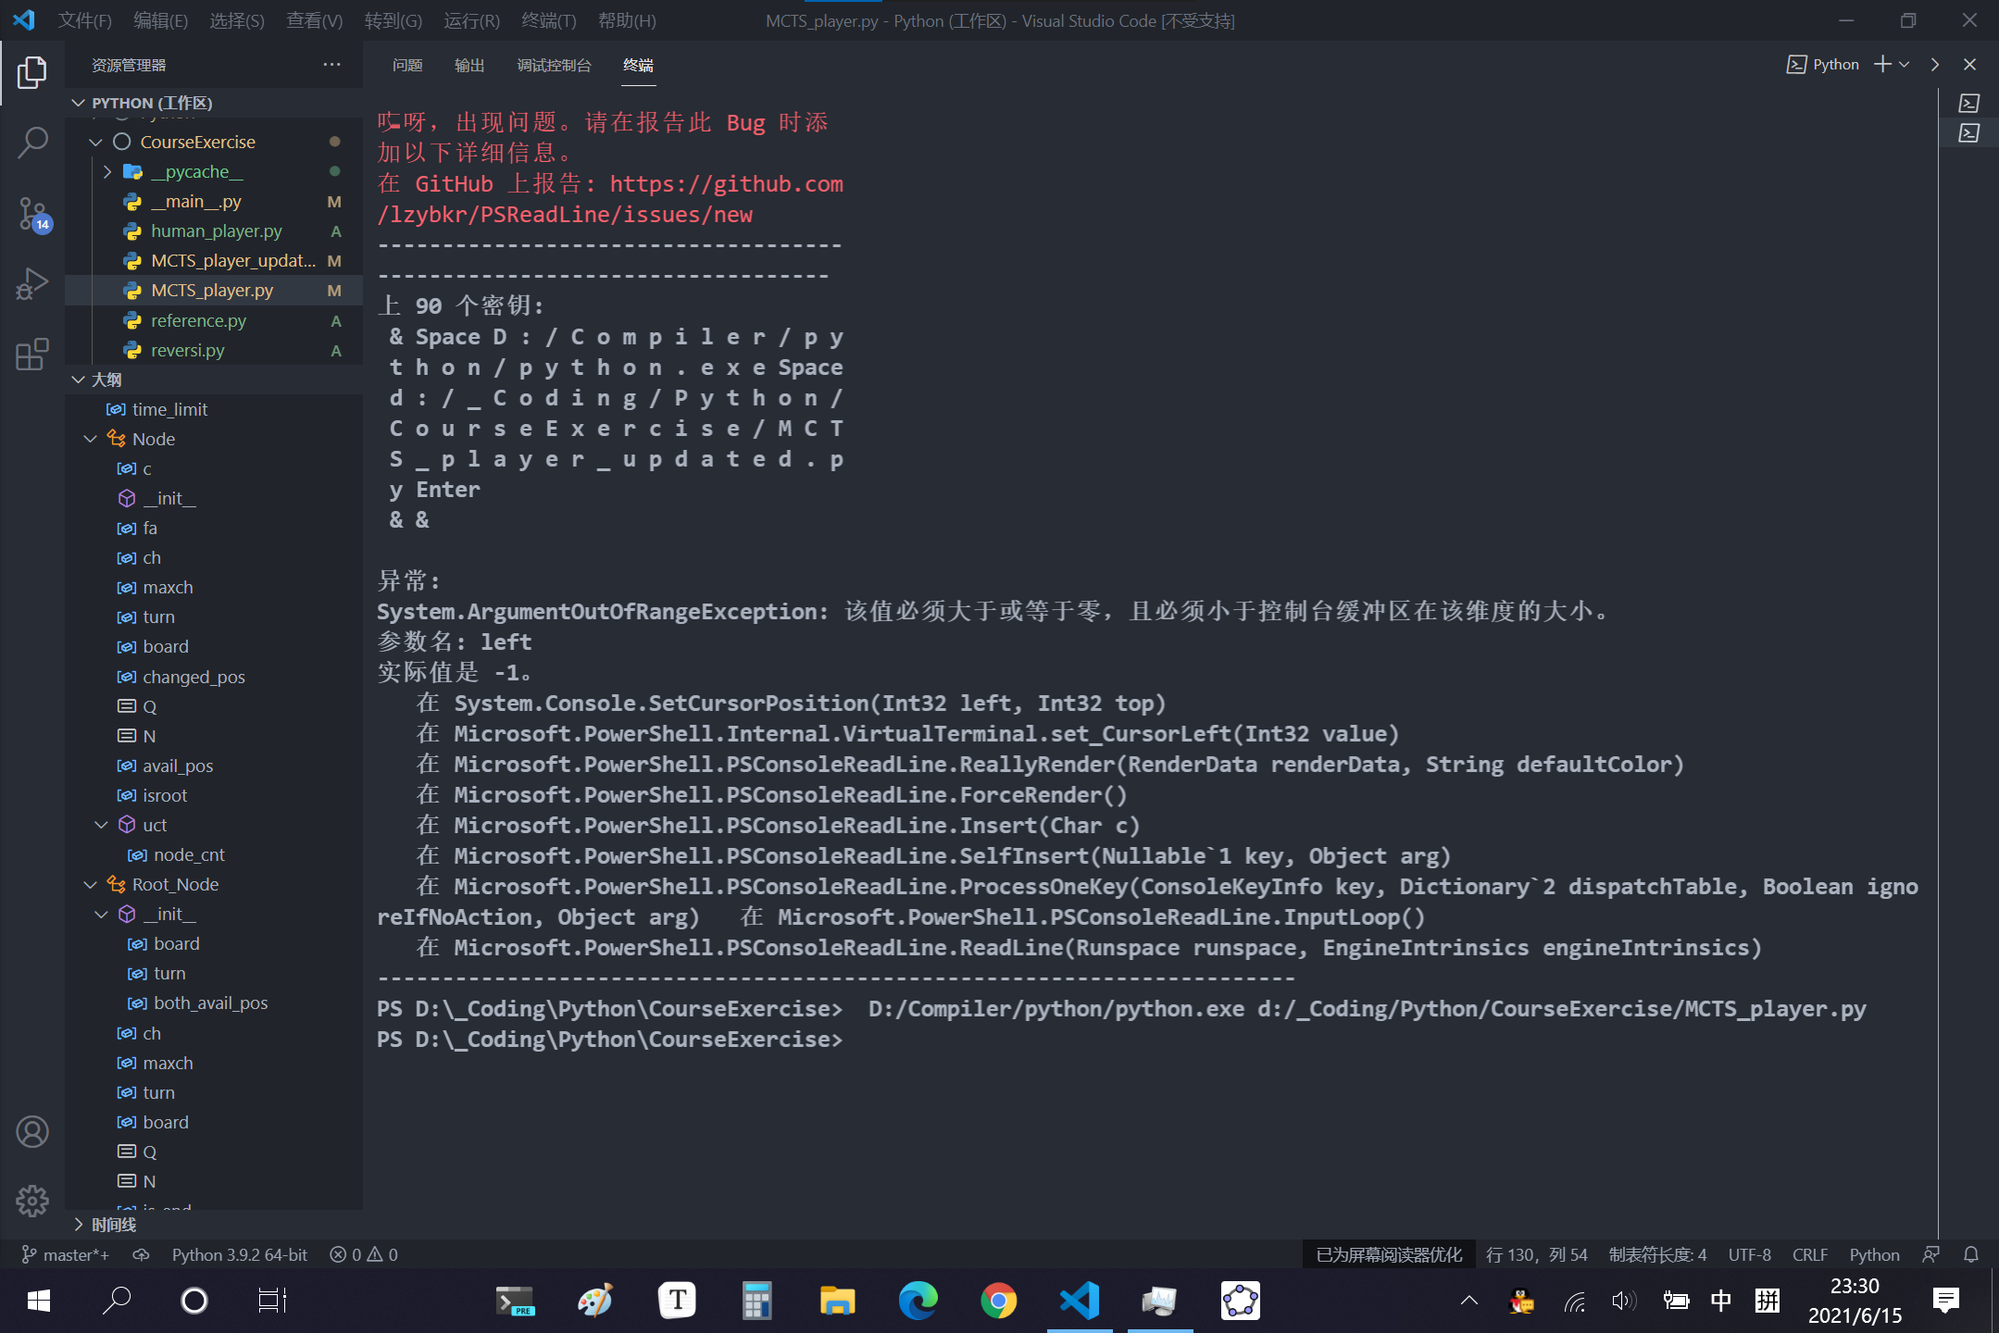
Task: Open Chrome from the Windows taskbar
Action: [998, 1301]
